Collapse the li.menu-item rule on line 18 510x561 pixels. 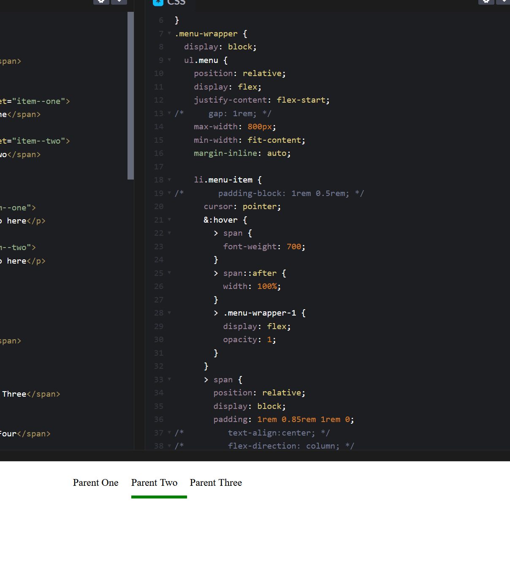click(x=169, y=180)
